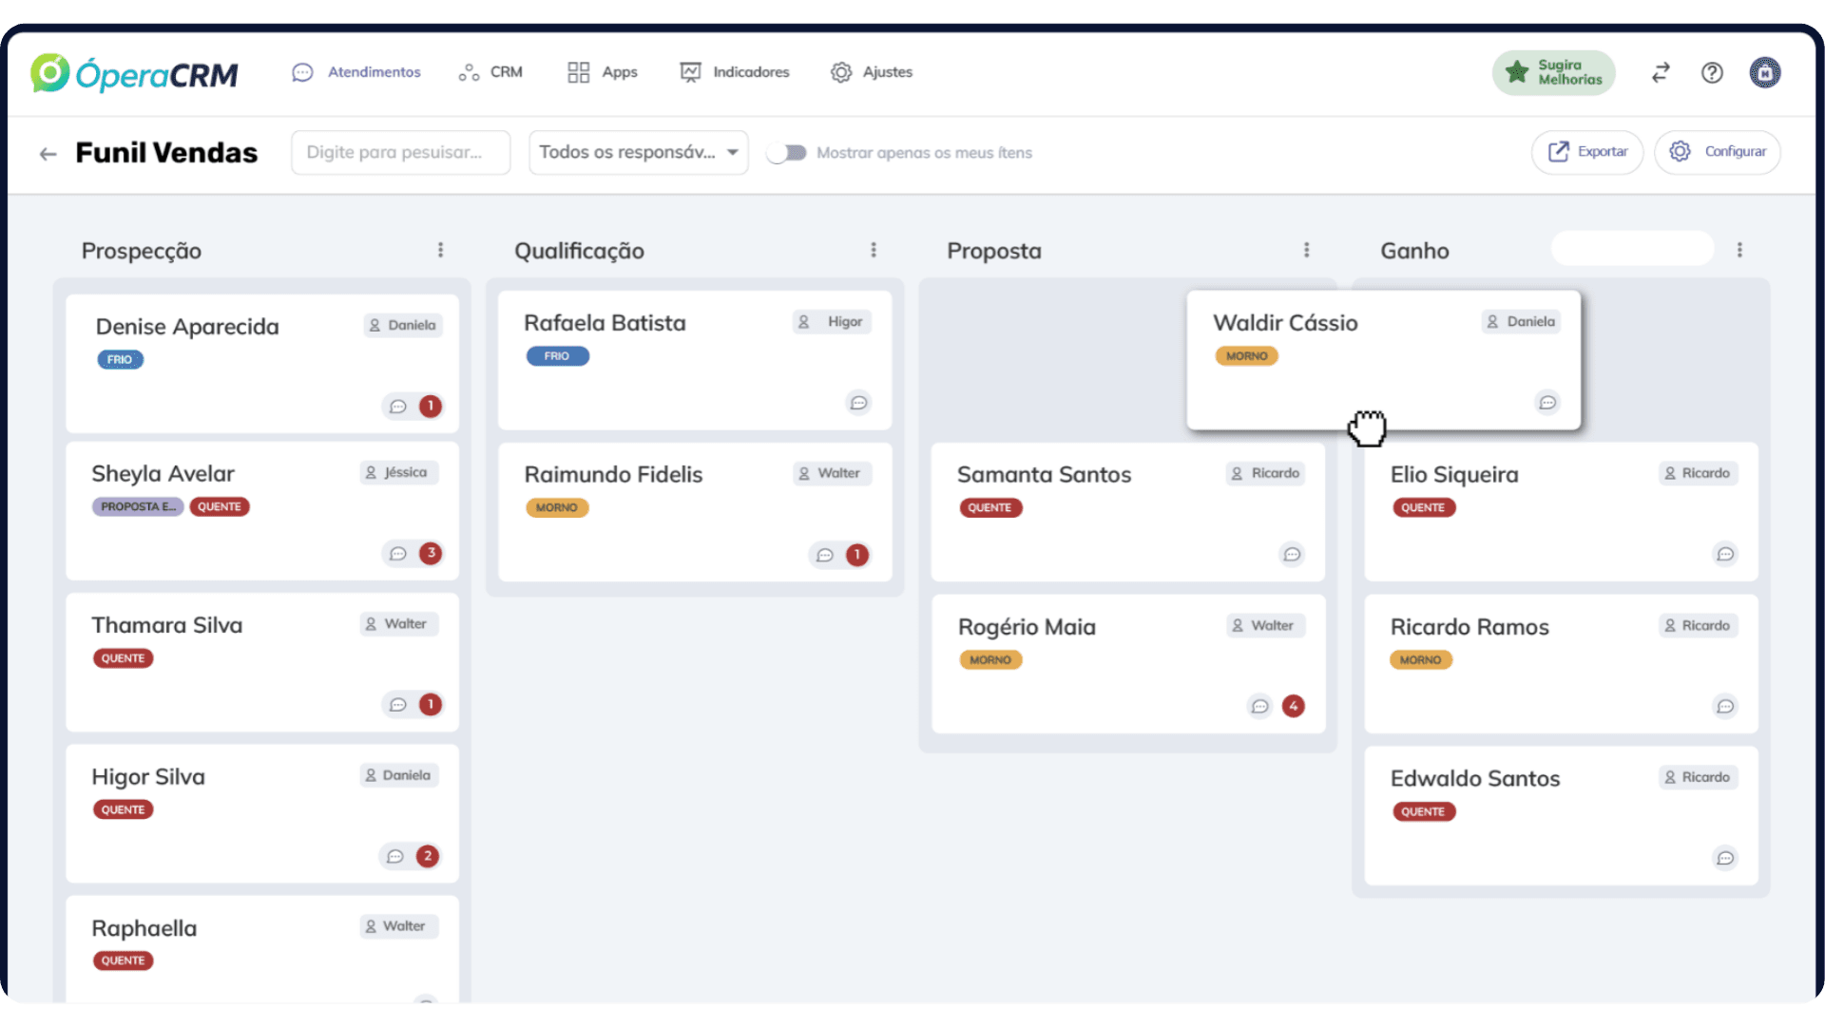Open chat icon on Denise Aparecida card
1825x1026 pixels.
(x=398, y=407)
